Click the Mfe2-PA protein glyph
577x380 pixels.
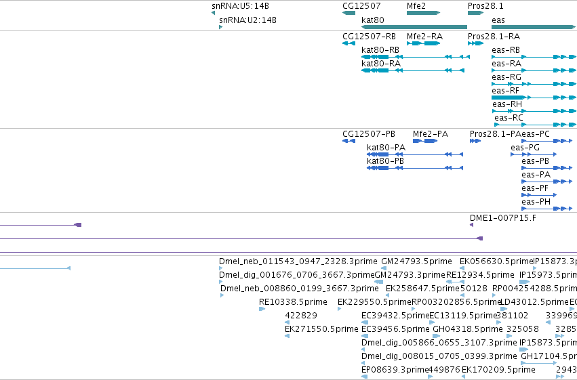[x=425, y=141]
